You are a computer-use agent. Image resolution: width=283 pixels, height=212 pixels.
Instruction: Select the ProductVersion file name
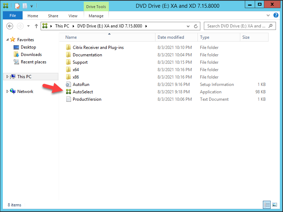[87, 99]
